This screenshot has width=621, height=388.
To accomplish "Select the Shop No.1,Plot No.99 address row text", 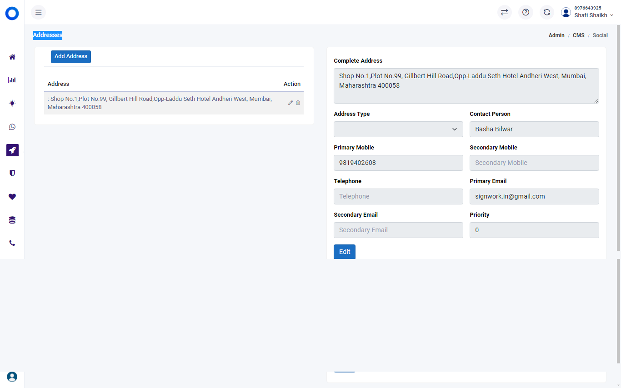I will click(x=160, y=103).
